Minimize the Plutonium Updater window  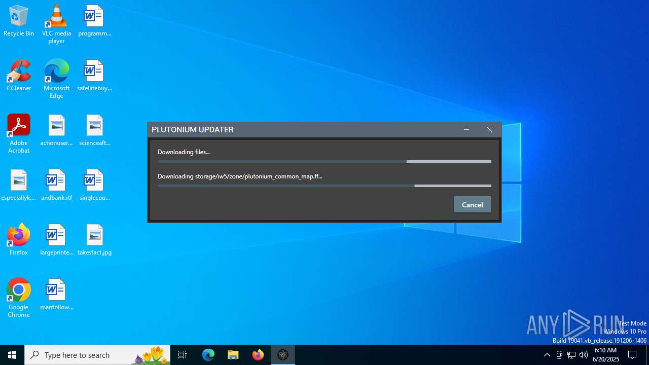tap(466, 130)
